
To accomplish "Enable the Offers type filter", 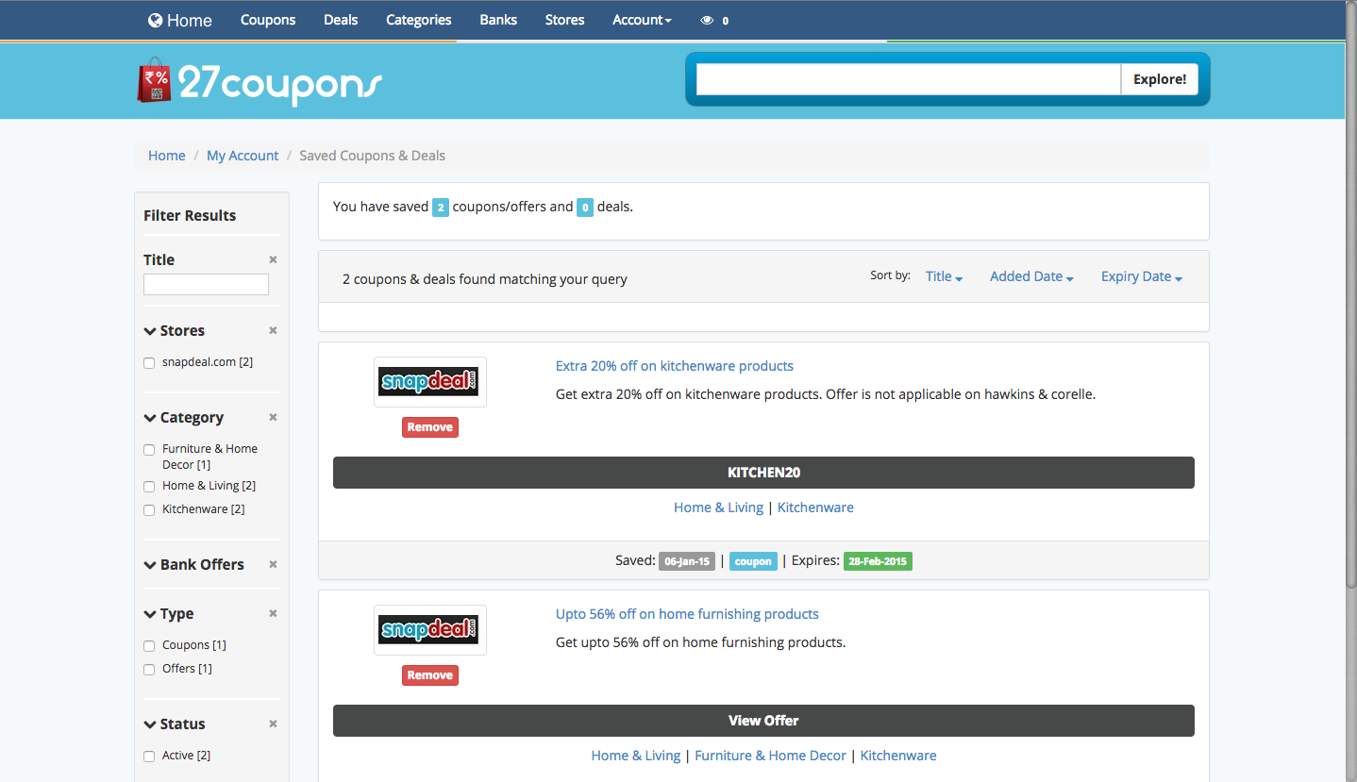I will click(x=149, y=670).
